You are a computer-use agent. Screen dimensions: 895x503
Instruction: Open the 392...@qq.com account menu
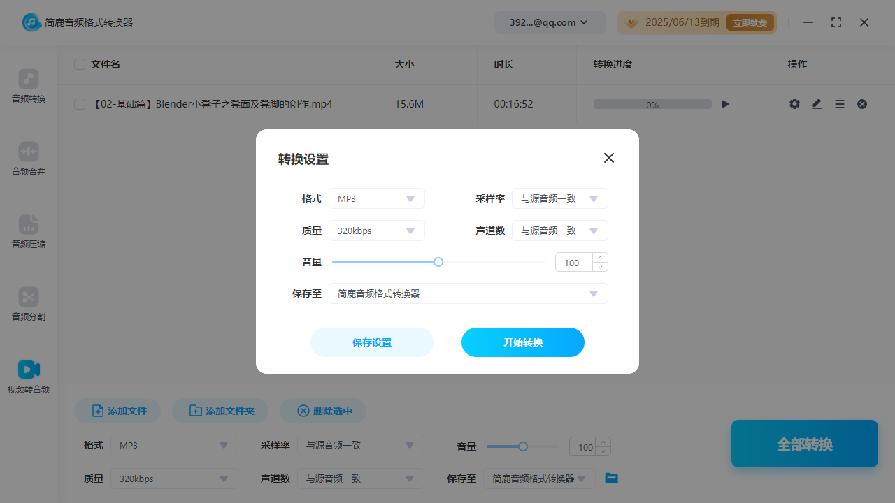tap(550, 22)
